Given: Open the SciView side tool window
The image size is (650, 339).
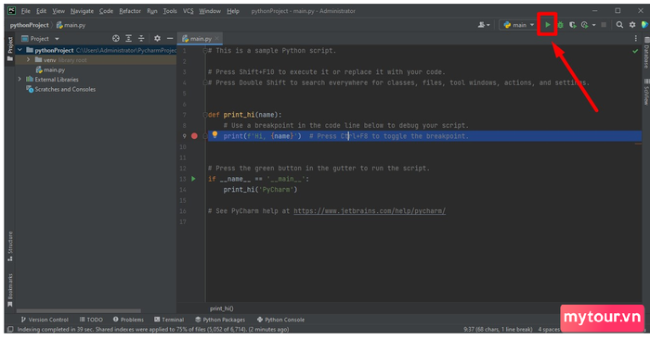Looking at the screenshot, I should [x=646, y=93].
